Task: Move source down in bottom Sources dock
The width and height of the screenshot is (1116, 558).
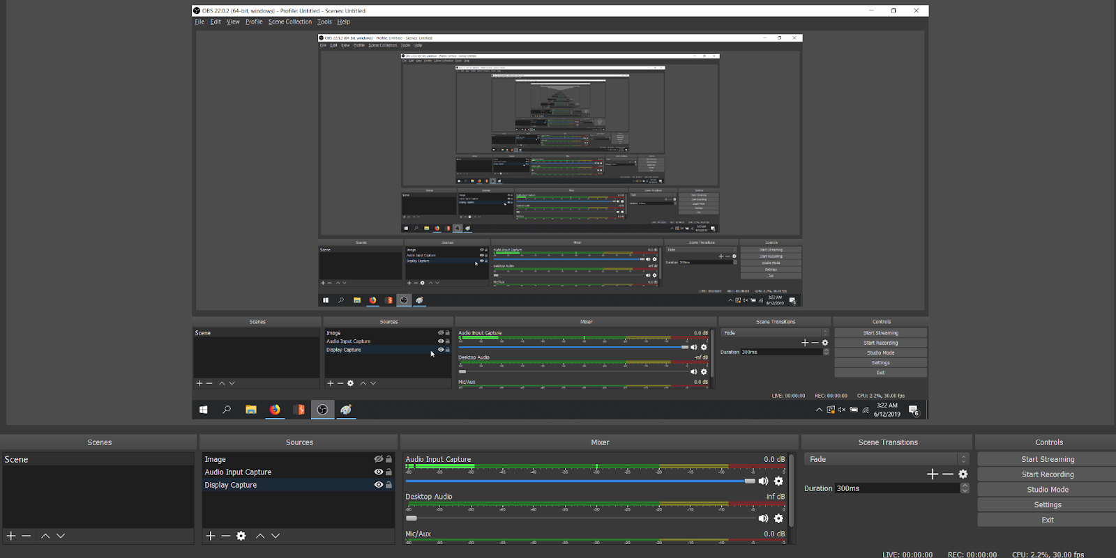Action: pos(276,536)
